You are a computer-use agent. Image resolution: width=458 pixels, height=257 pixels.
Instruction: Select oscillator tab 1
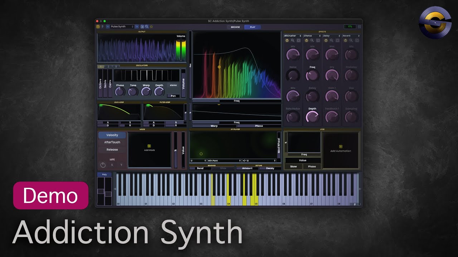[x=101, y=66]
